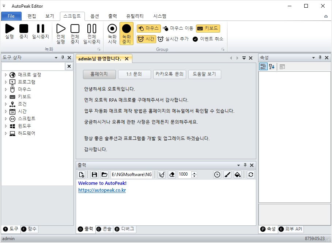Expand 마우스 tree node
This screenshot has height=243, width=332.
[6, 89]
